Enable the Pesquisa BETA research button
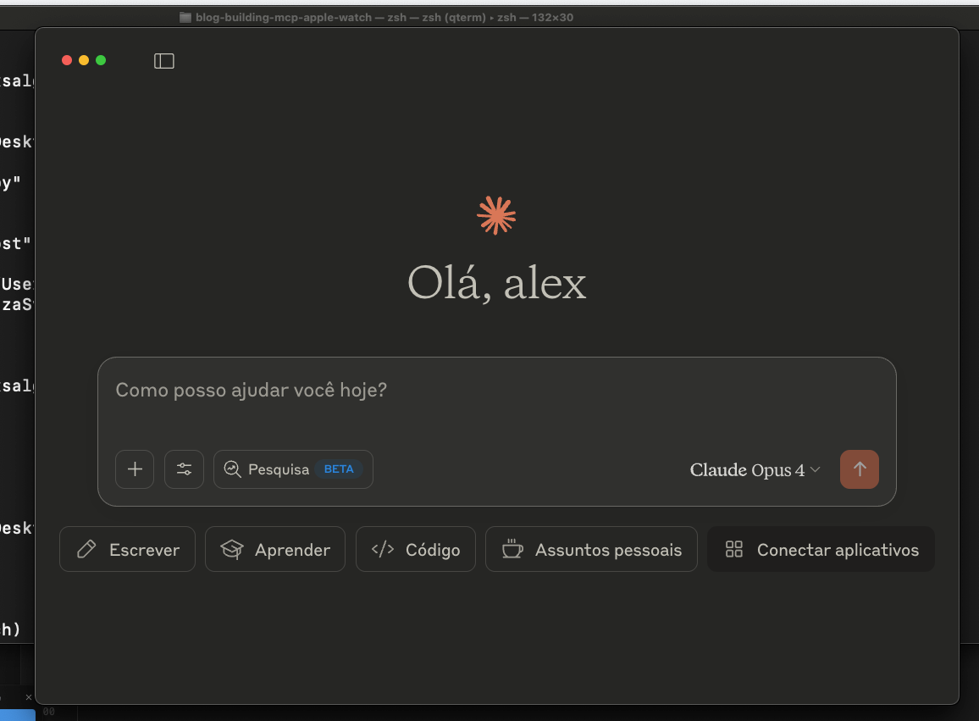The height and width of the screenshot is (721, 979). pos(294,469)
